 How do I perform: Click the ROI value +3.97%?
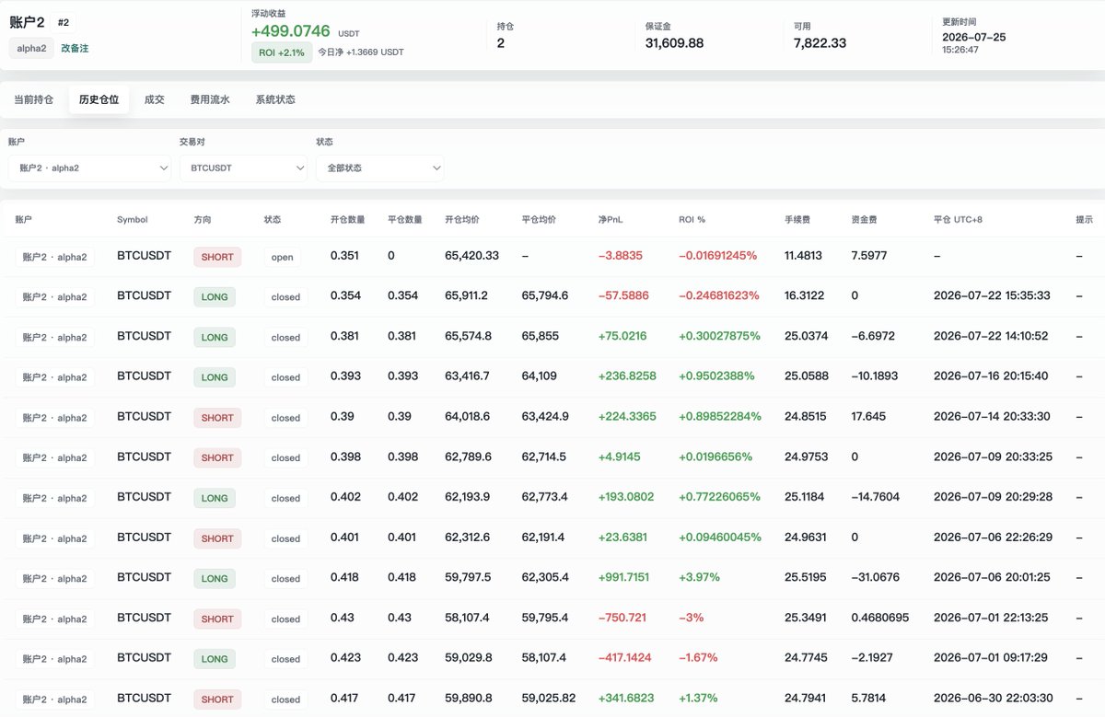tap(699, 577)
